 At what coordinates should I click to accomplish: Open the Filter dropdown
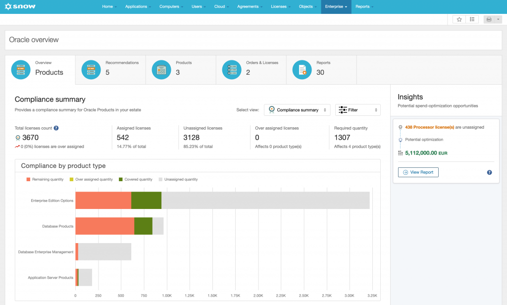(x=357, y=110)
